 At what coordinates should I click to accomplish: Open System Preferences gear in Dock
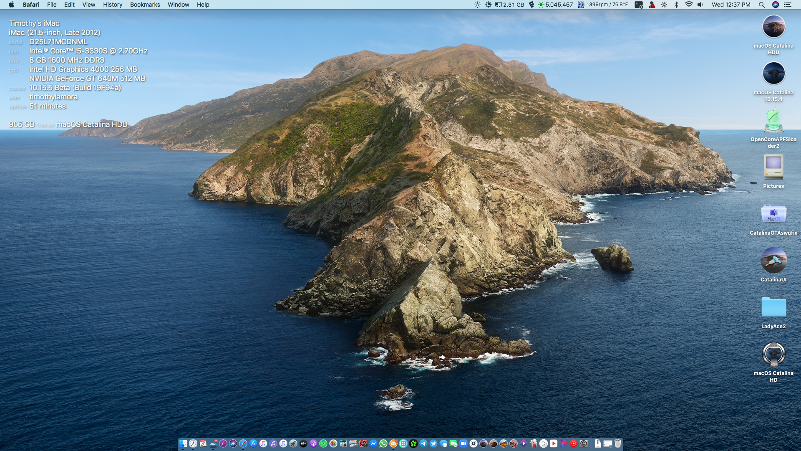(x=584, y=443)
